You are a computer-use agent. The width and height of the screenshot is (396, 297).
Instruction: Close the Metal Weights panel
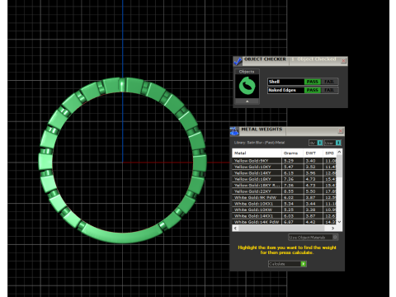pos(341,131)
